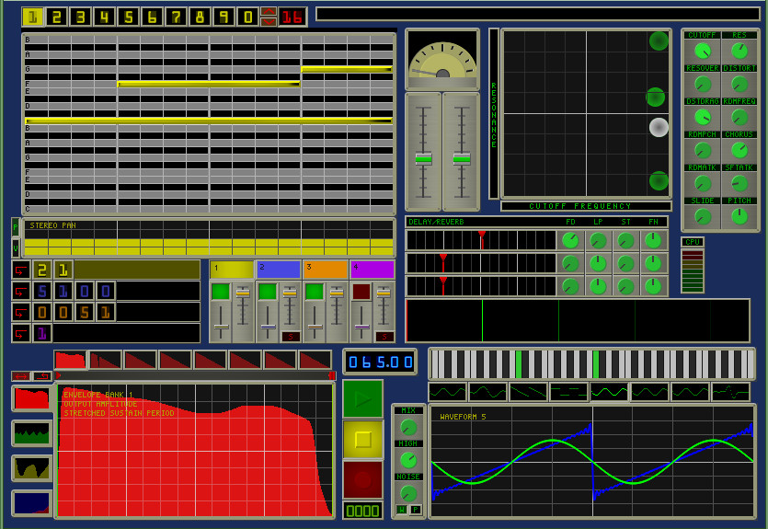The width and height of the screenshot is (768, 529).
Task: Click the first delay row FN knob
Action: pos(653,240)
